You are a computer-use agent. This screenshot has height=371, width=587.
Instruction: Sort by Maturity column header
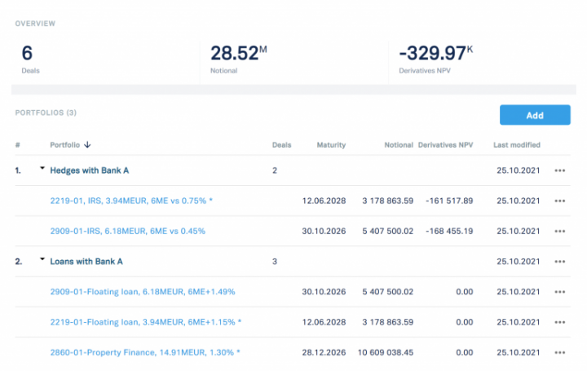(331, 145)
